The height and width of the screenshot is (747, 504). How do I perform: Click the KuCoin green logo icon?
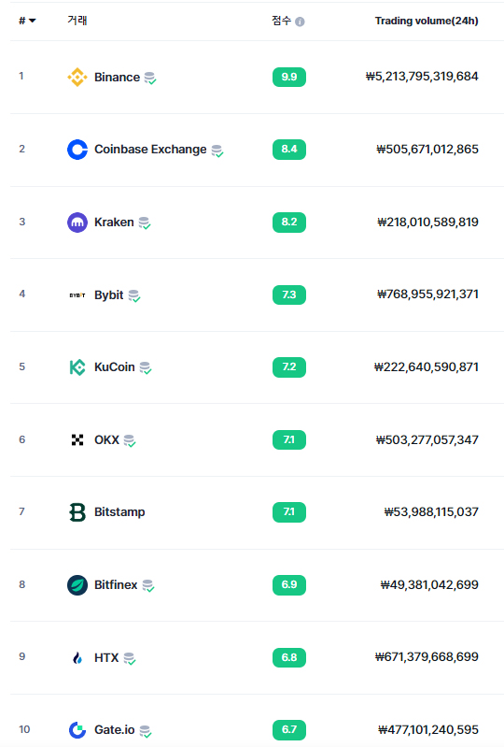(x=77, y=367)
